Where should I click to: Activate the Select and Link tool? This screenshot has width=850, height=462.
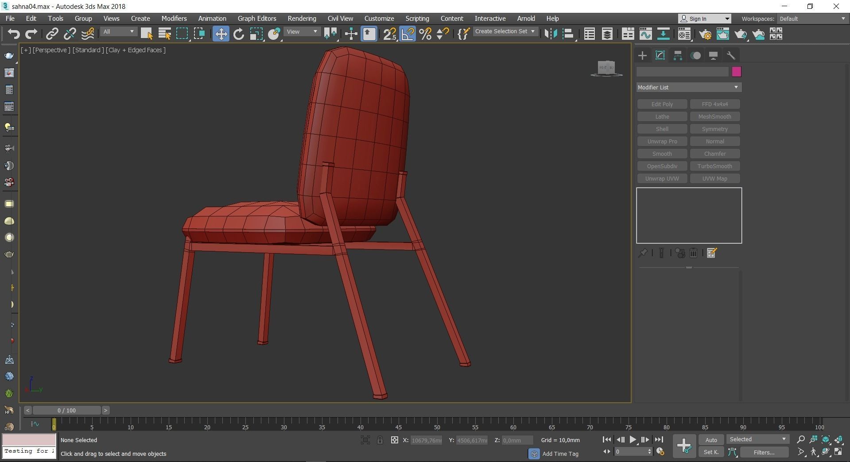click(52, 34)
